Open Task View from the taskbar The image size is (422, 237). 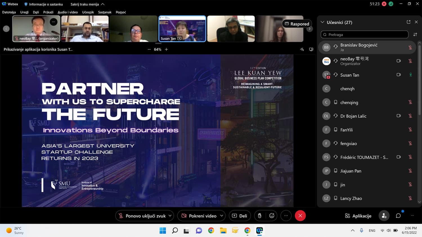click(187, 231)
